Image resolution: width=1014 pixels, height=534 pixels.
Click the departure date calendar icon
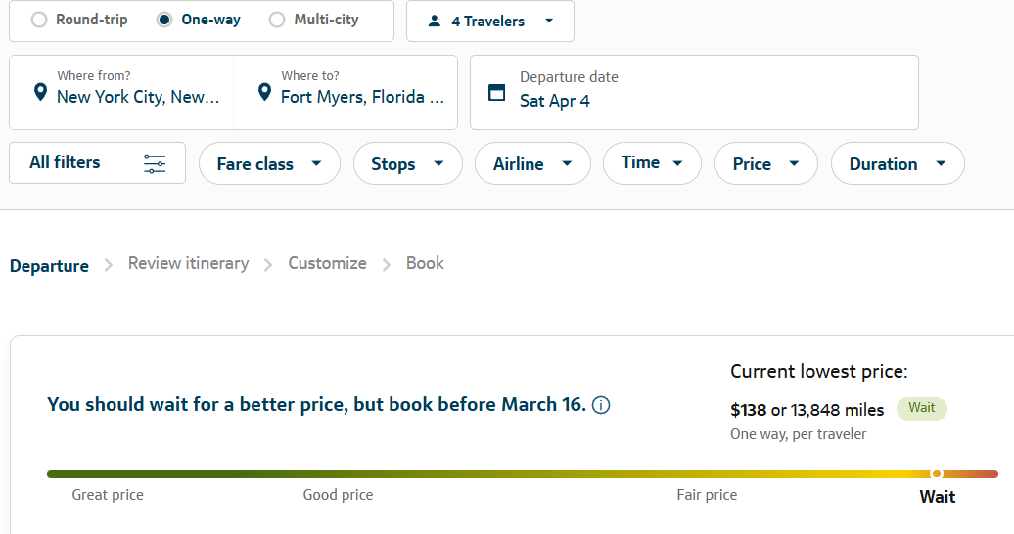click(497, 93)
